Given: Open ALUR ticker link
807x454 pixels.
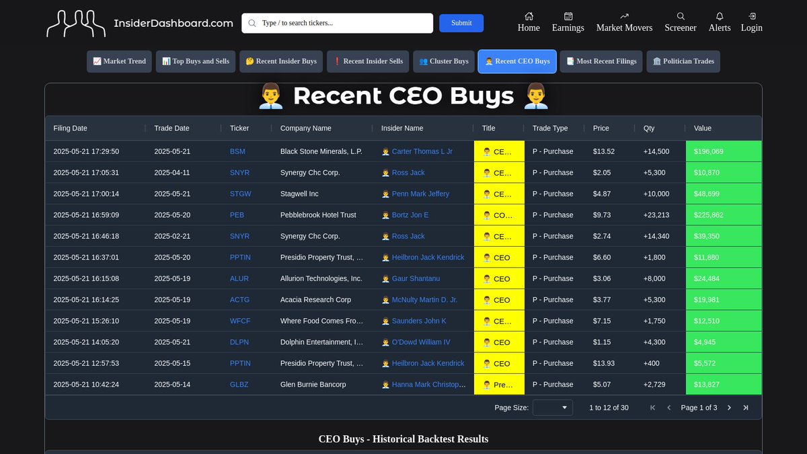Looking at the screenshot, I should click(x=239, y=278).
